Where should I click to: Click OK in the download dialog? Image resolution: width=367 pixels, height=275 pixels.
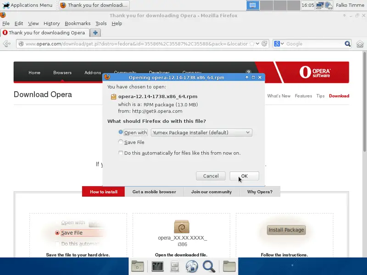pyautogui.click(x=245, y=176)
